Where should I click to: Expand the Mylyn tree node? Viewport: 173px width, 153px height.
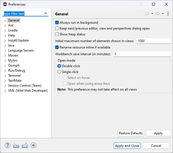[5, 61]
